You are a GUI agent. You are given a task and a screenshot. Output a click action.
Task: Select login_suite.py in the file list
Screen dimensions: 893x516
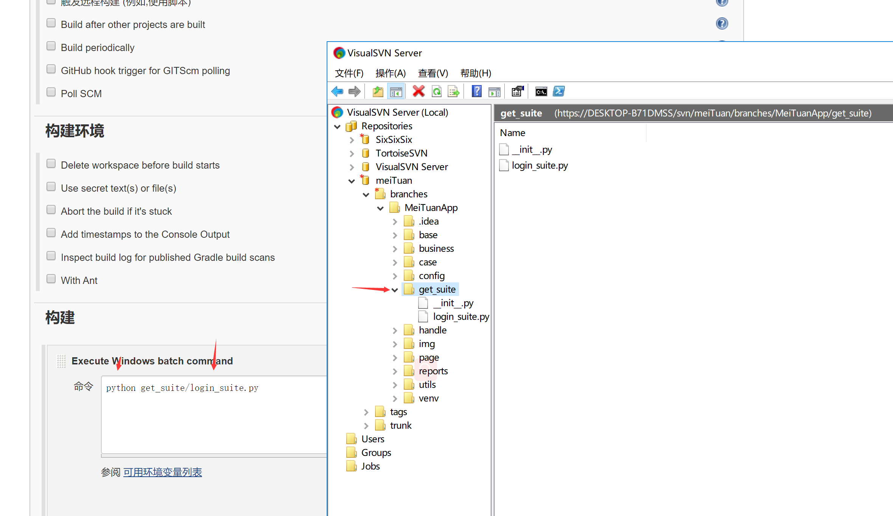[540, 165]
